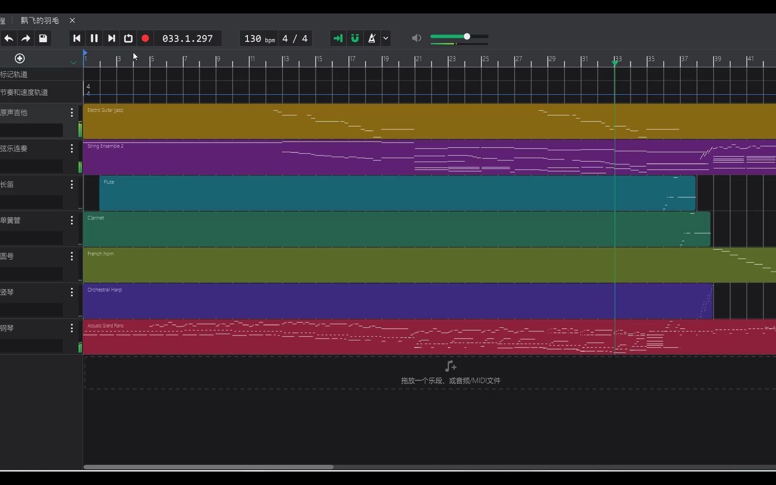Collapse the global tracks chevron
This screenshot has height=485, width=776.
[x=74, y=62]
